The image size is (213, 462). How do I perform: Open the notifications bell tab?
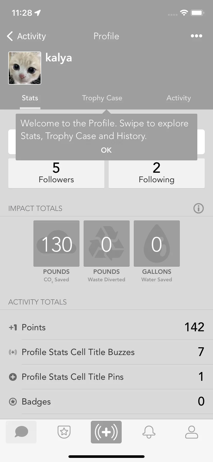149,432
